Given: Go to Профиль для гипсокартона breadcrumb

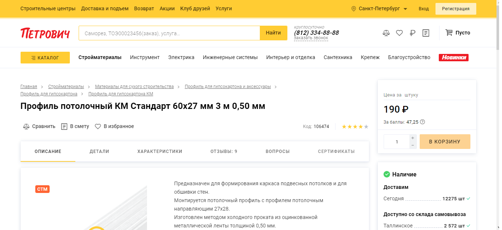Looking at the screenshot, I should tap(49, 94).
